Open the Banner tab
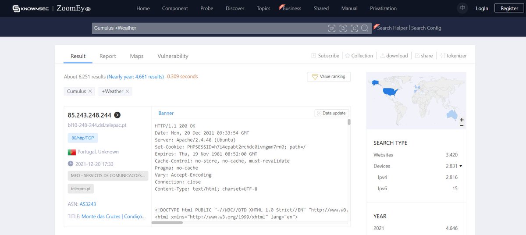This screenshot has width=526, height=235. [x=166, y=113]
